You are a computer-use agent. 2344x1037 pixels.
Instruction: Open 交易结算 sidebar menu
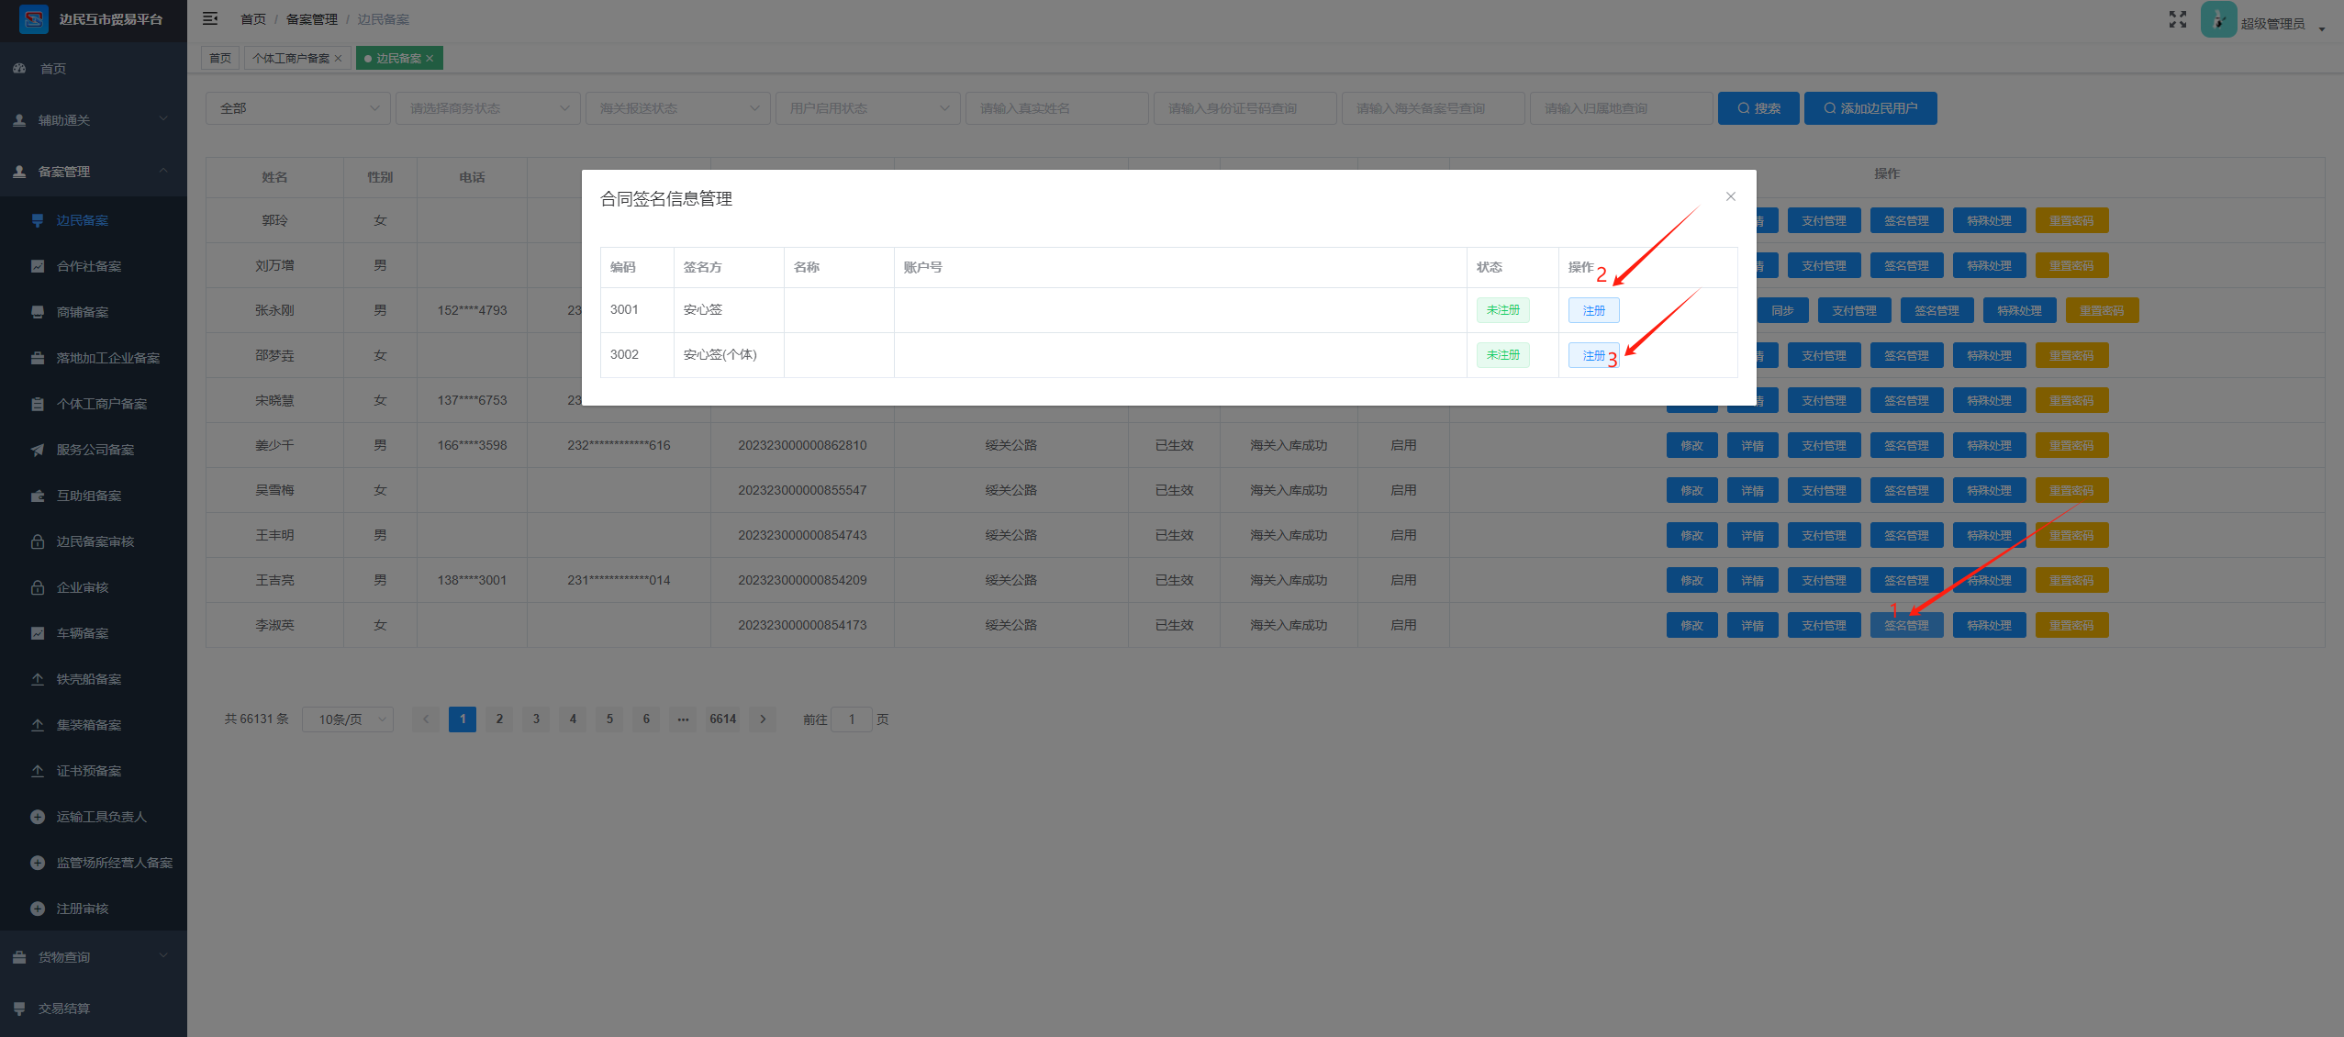94,1009
